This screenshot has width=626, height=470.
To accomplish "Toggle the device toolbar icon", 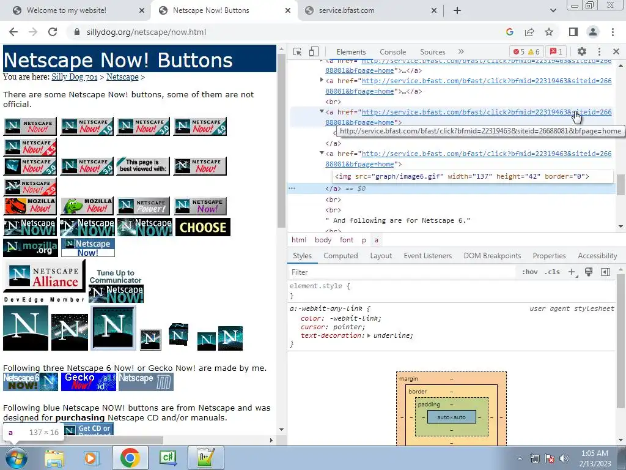I will click(x=314, y=51).
